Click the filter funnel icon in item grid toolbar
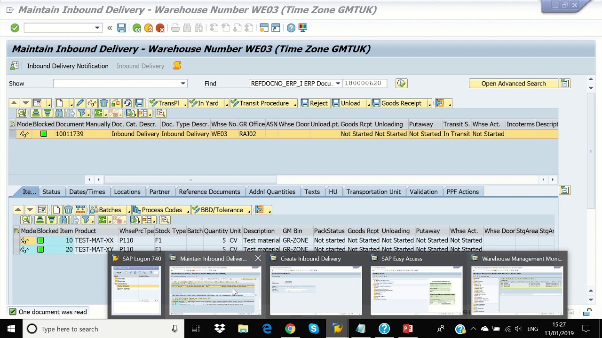This screenshot has height=338, width=602. click(x=86, y=220)
